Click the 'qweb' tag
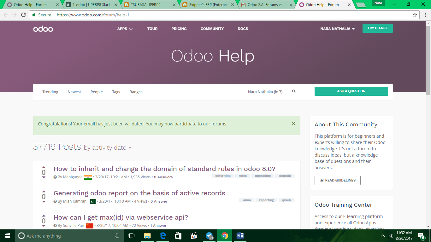This screenshot has height=242, width=431. (x=286, y=200)
